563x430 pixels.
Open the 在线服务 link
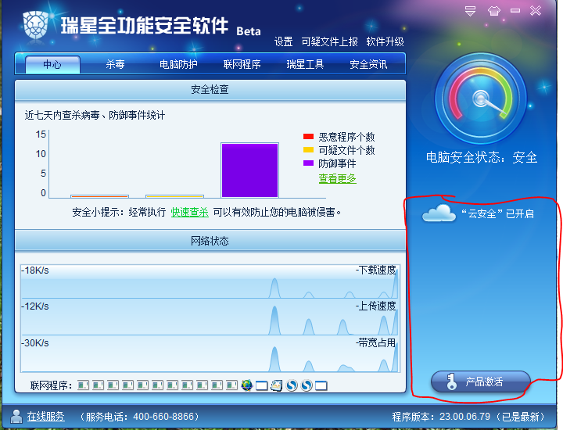point(45,417)
